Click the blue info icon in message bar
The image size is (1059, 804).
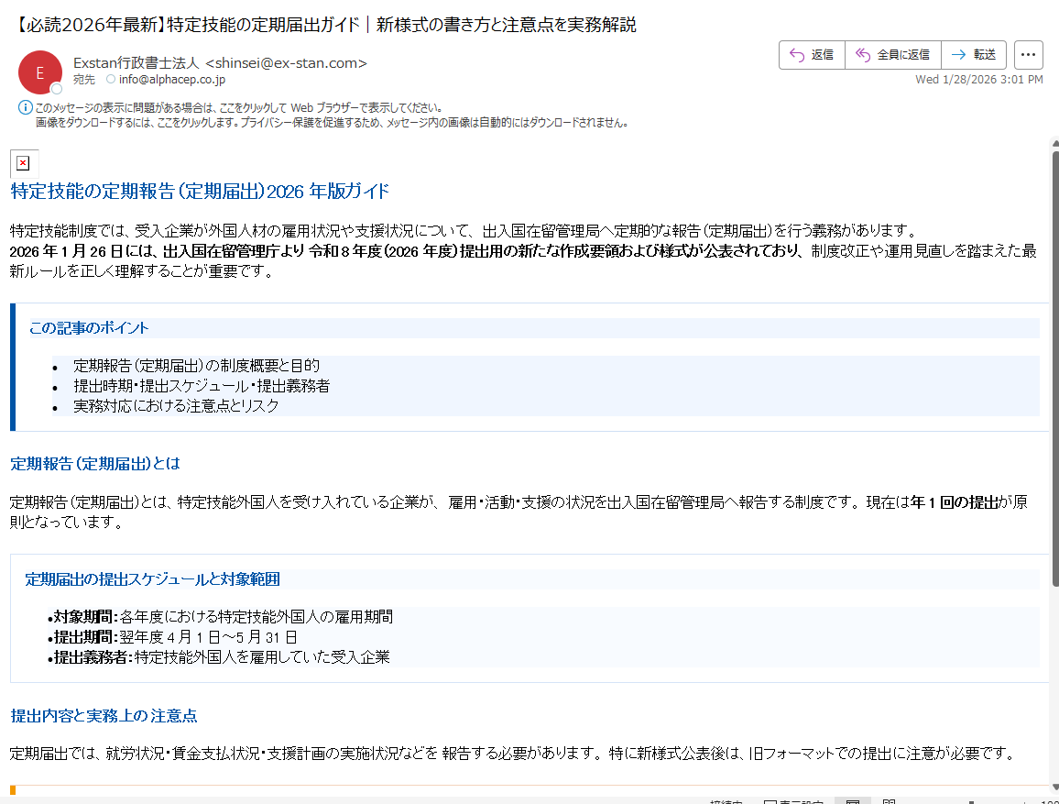pos(25,108)
